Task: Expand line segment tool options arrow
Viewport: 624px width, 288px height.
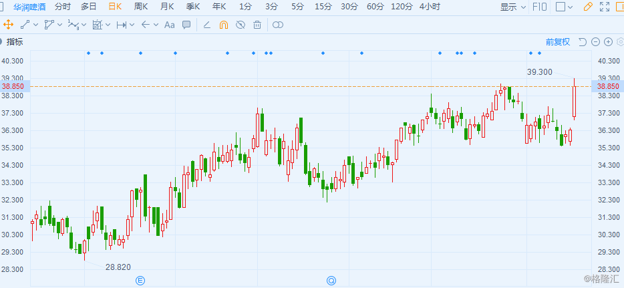Action: (36, 25)
